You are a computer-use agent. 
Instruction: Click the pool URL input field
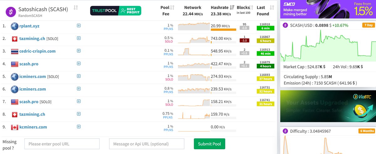[62, 144]
